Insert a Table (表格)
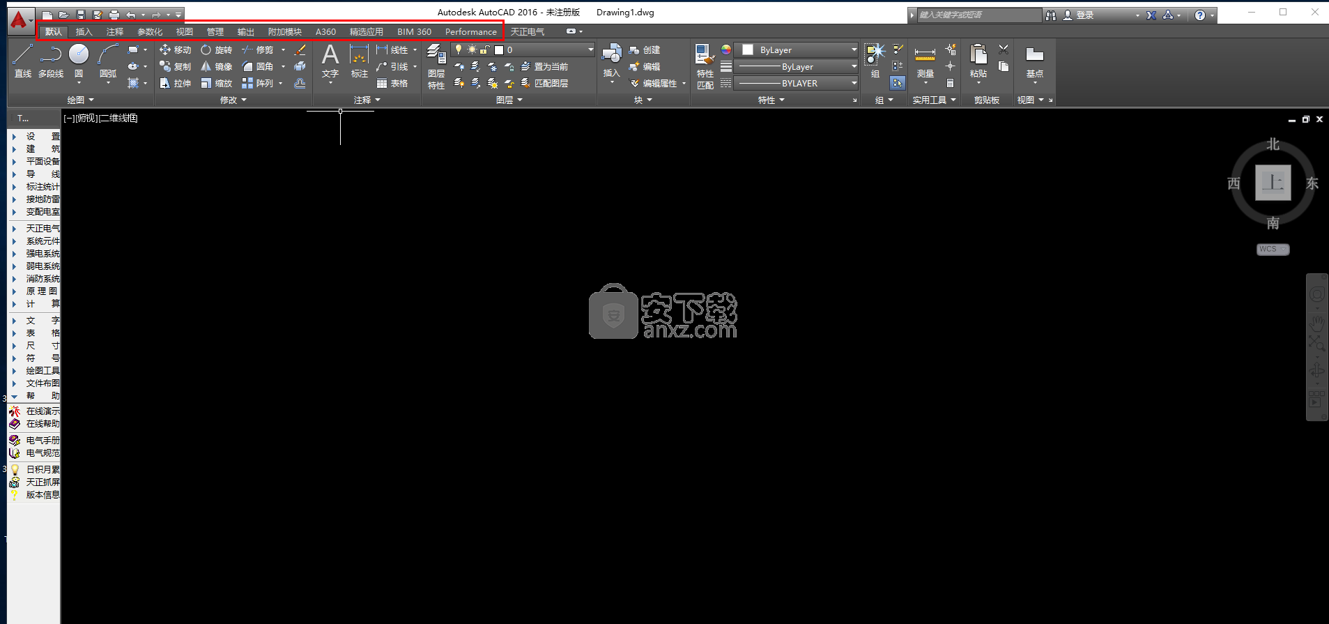The width and height of the screenshot is (1329, 624). coord(392,84)
